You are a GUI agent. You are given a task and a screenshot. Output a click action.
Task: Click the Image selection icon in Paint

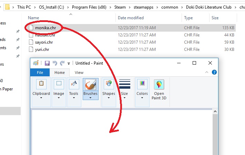[x=59, y=84]
